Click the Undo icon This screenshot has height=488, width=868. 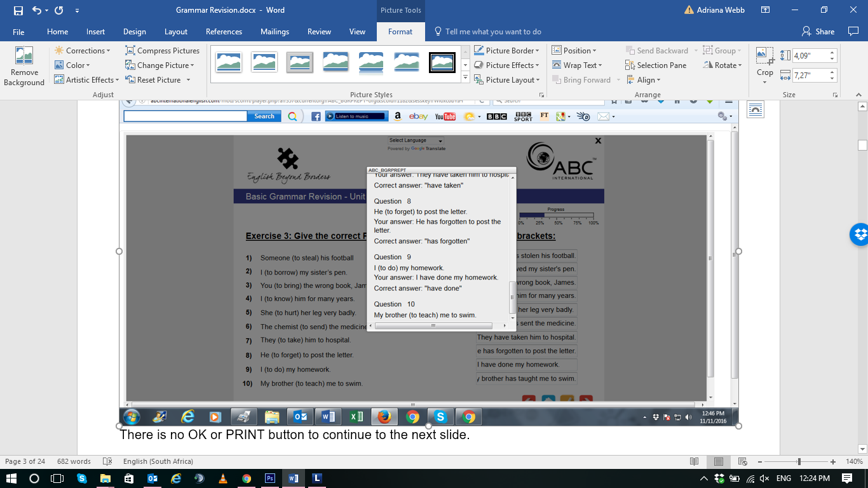(x=37, y=10)
